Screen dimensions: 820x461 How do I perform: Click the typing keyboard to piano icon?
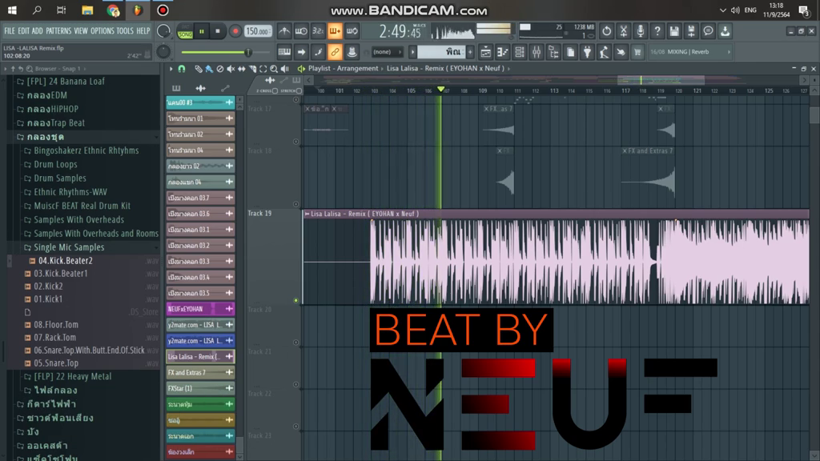coord(284,52)
